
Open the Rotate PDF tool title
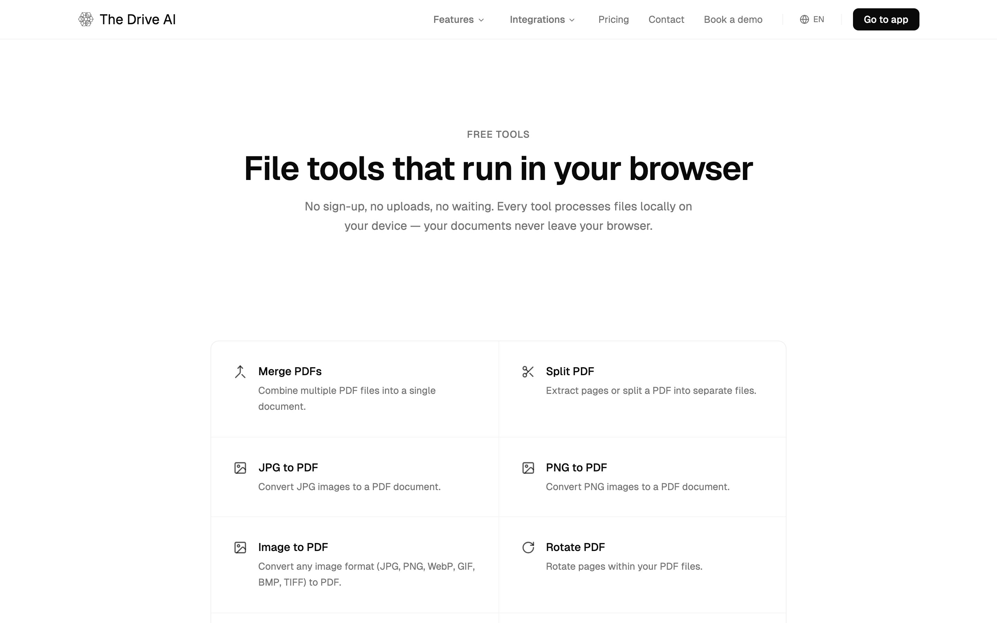click(x=575, y=547)
